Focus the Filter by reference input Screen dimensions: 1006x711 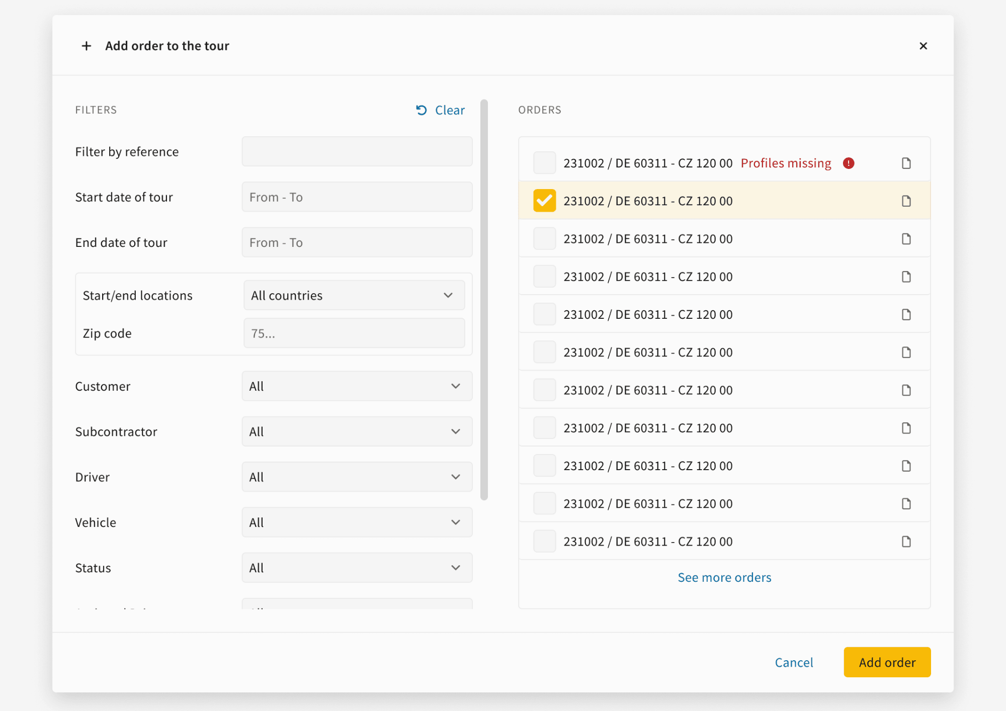357,152
